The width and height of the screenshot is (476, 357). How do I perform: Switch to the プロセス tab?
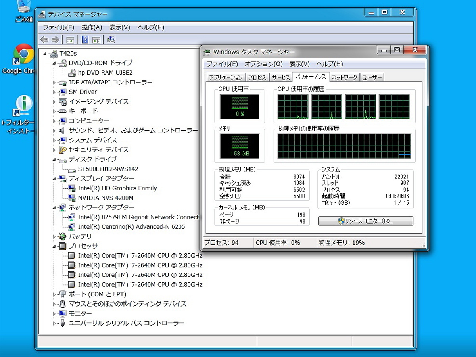pyautogui.click(x=257, y=78)
